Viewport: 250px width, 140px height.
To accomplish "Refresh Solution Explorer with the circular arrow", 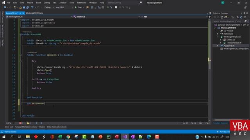I will pyautogui.click(x=241, y=17).
